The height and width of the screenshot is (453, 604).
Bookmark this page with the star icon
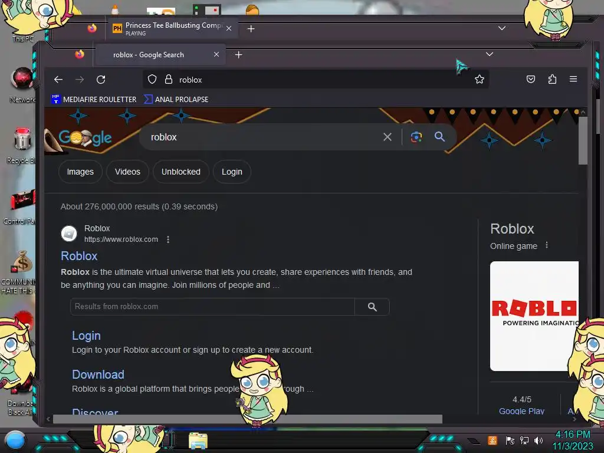pos(479,80)
